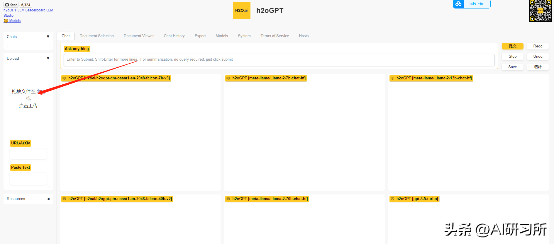Open the Hugging Face Models emoji icon

(6, 21)
